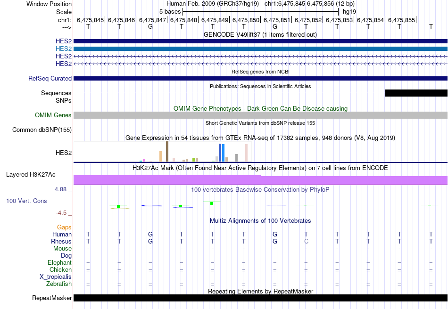448x309 pixels.
Task: Click black sequence block in Publications track
Action: pyautogui.click(x=416, y=93)
